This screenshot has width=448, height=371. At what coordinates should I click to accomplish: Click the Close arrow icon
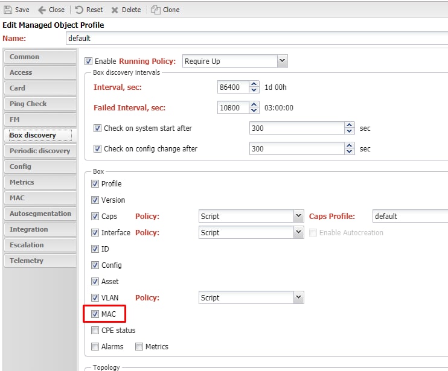point(42,10)
